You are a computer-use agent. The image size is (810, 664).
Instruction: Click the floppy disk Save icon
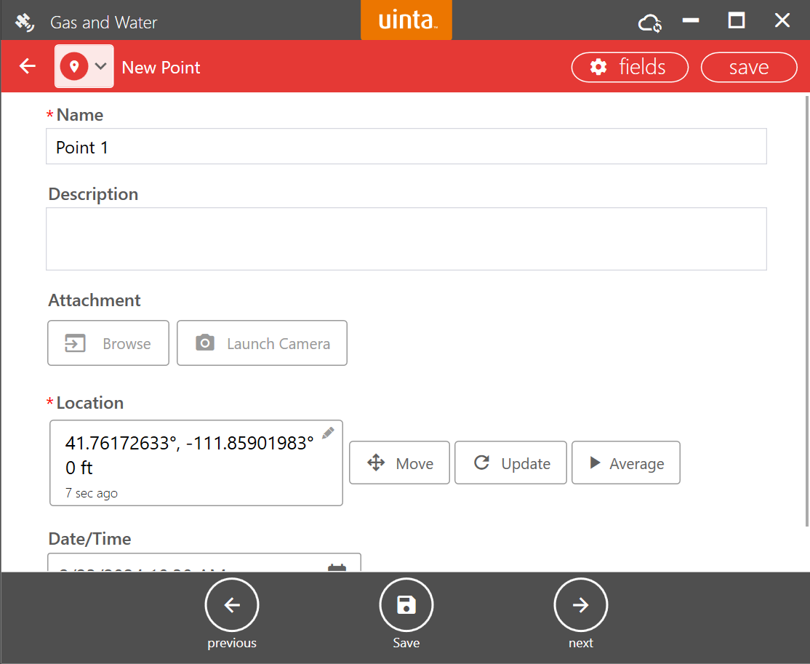406,605
